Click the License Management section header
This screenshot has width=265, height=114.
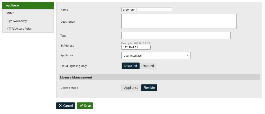click(159, 77)
